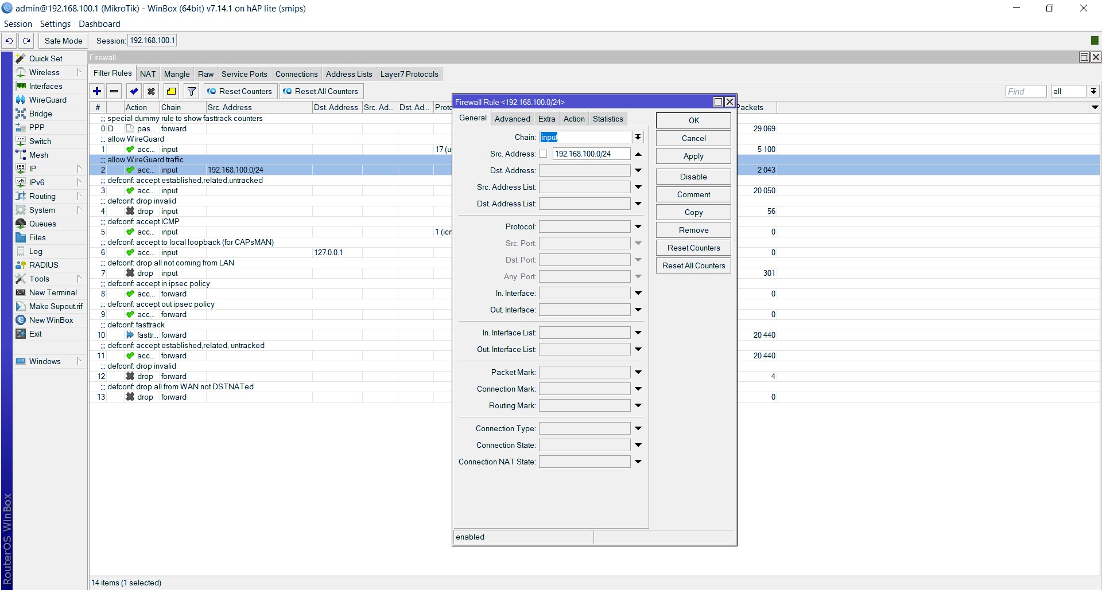
Task: Click the Find search field
Action: click(1026, 91)
